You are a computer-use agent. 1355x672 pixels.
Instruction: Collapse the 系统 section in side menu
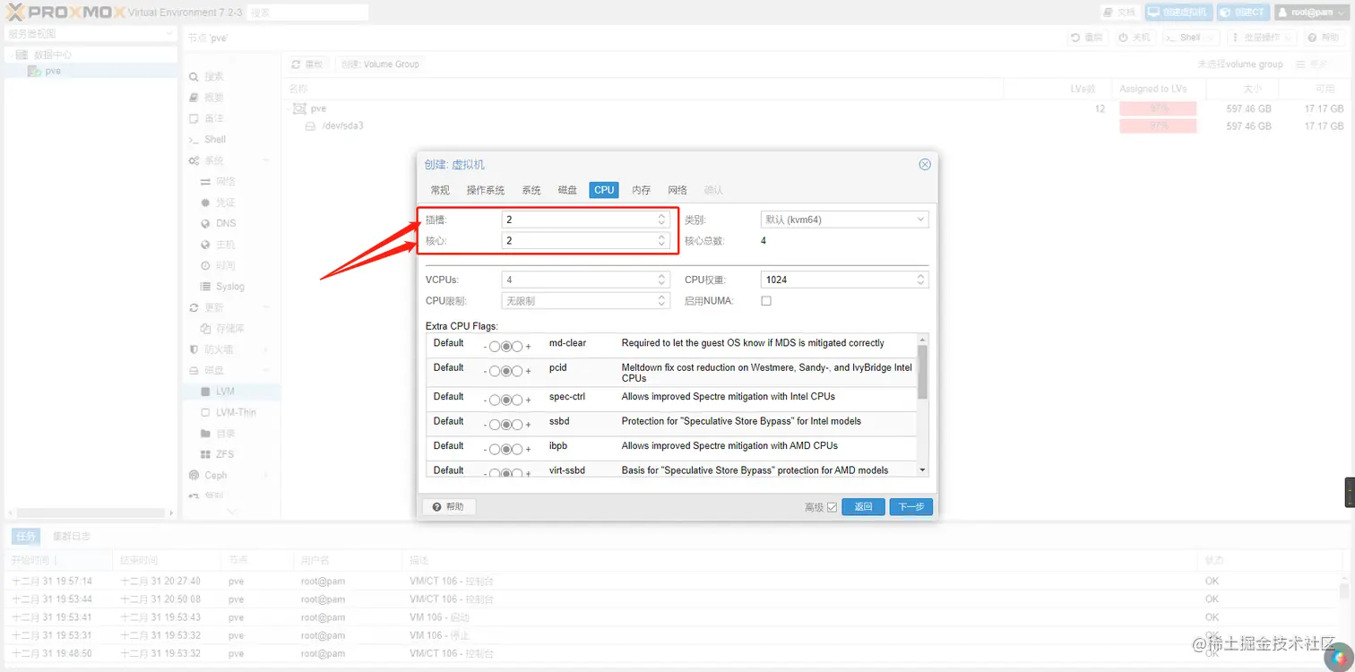click(265, 160)
